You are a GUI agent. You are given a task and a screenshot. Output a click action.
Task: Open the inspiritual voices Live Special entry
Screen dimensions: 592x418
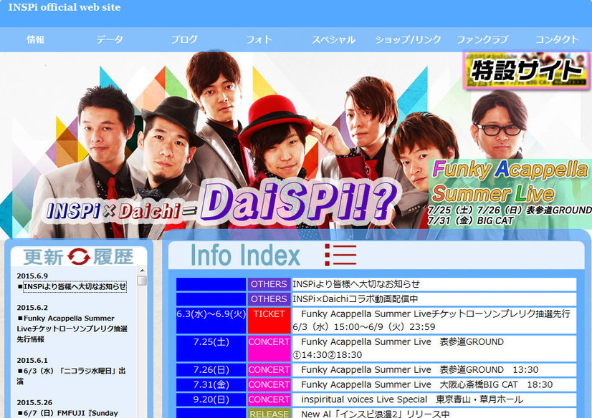point(412,399)
